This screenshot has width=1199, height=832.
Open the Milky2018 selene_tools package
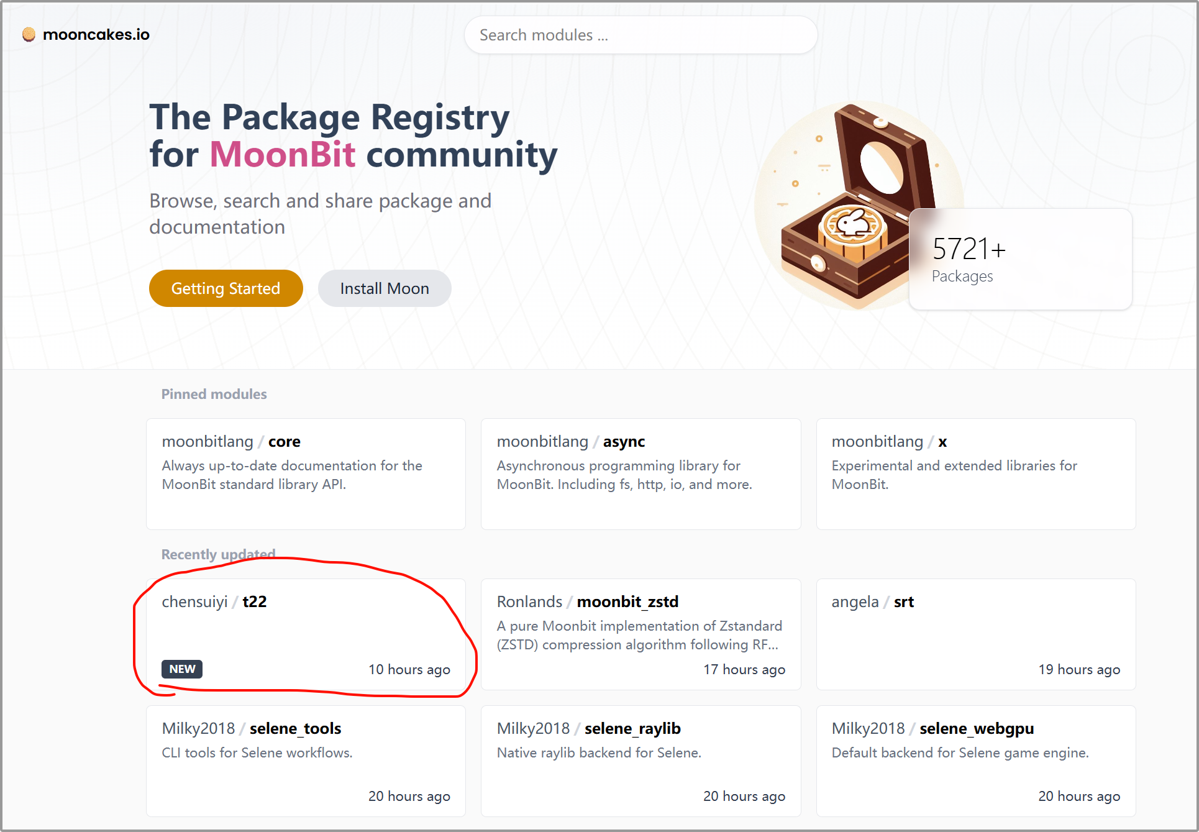point(306,761)
